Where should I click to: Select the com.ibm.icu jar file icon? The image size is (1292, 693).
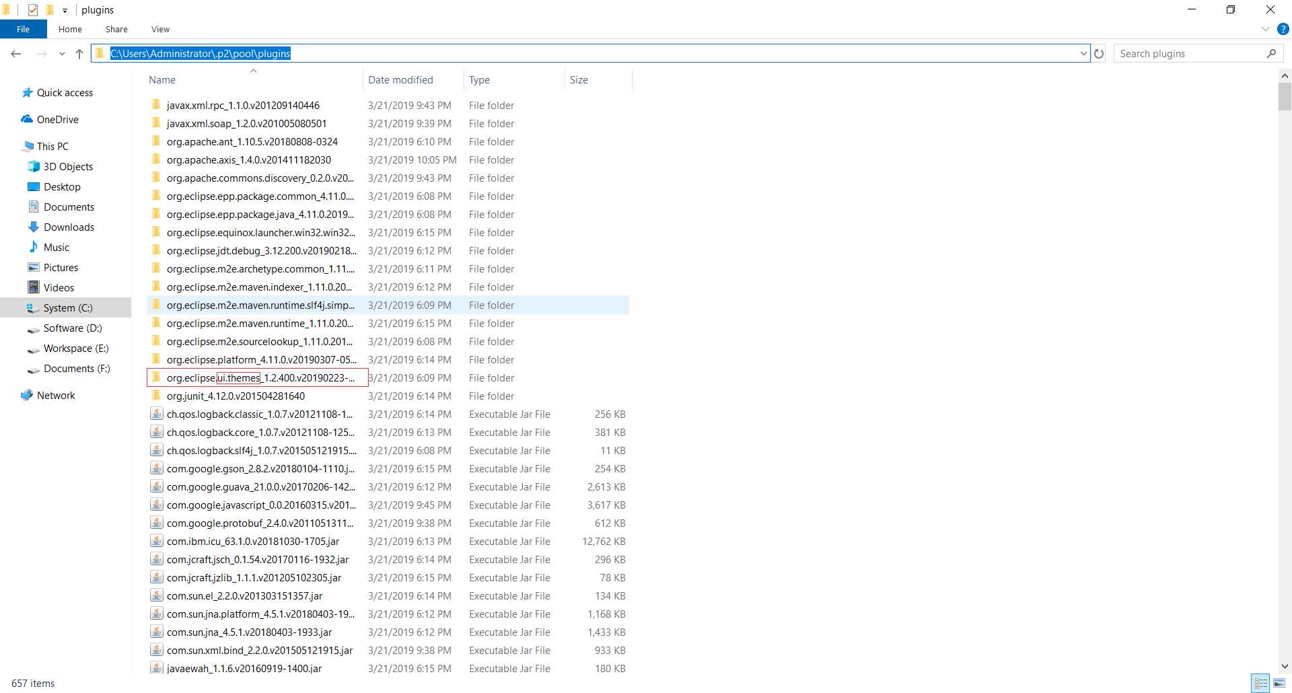click(x=156, y=541)
